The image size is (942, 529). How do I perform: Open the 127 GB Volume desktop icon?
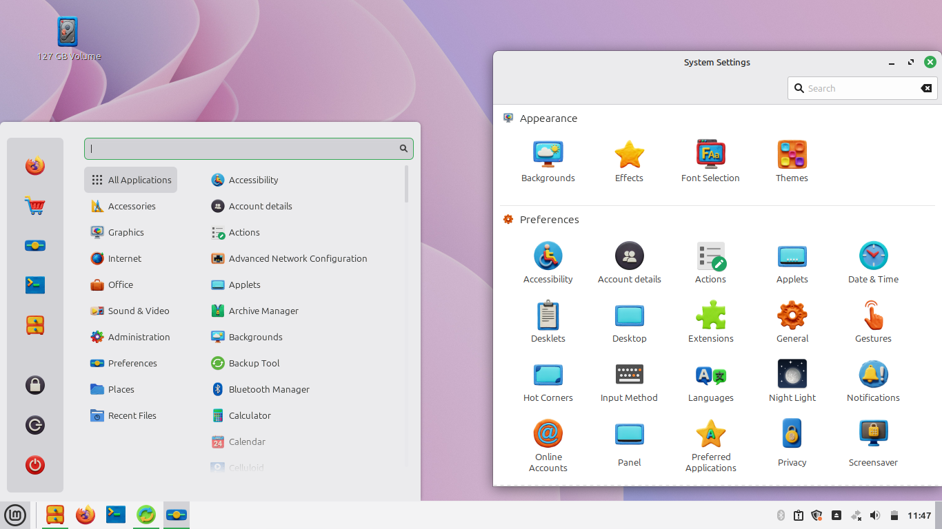(x=68, y=40)
